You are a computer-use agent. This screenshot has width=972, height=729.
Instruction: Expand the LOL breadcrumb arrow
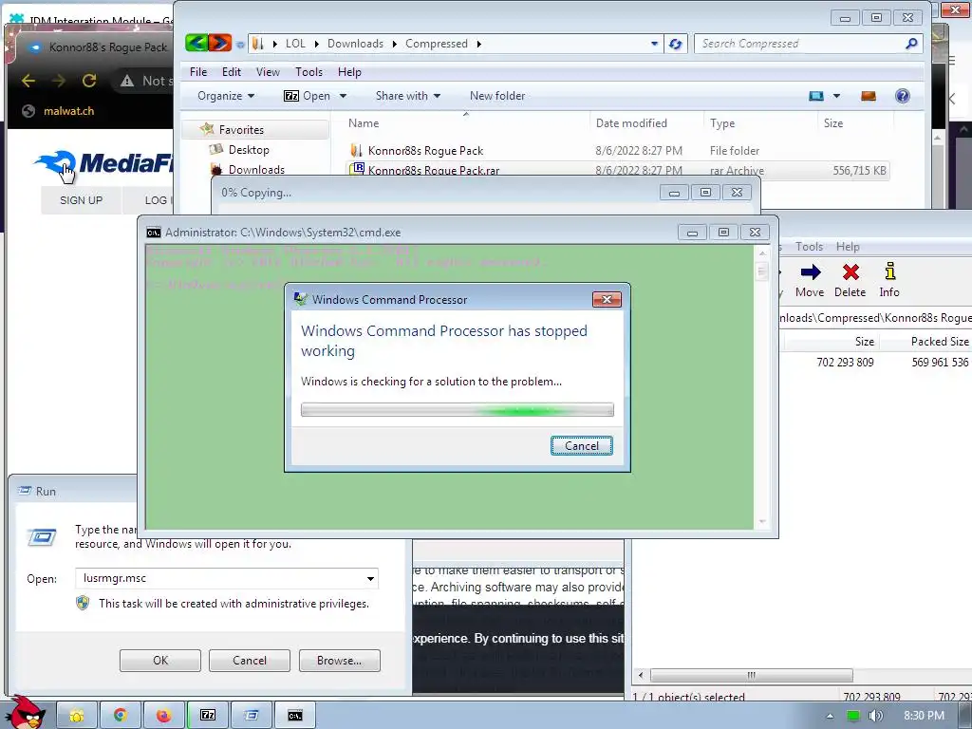click(317, 44)
